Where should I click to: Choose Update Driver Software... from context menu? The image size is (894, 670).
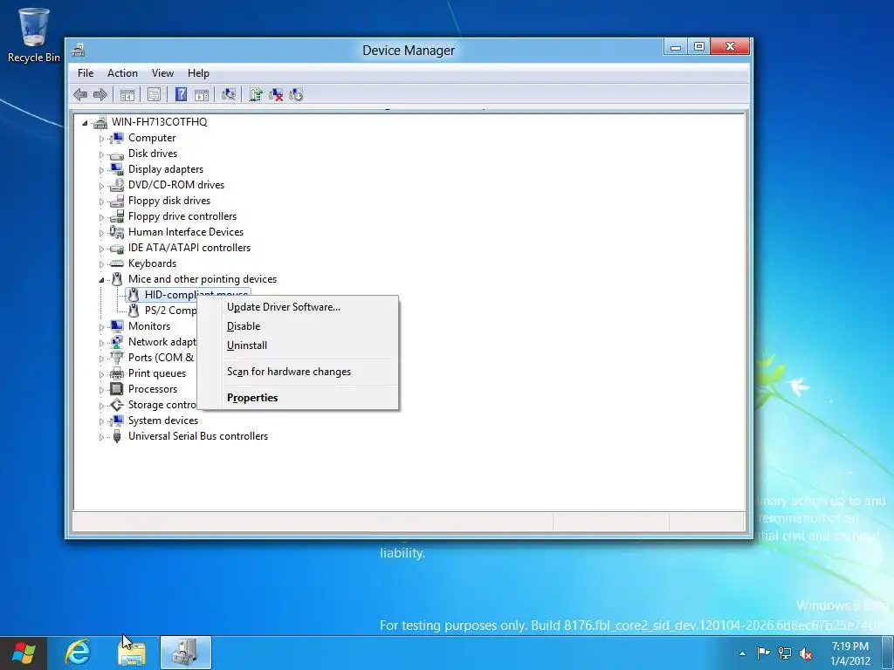298,307
